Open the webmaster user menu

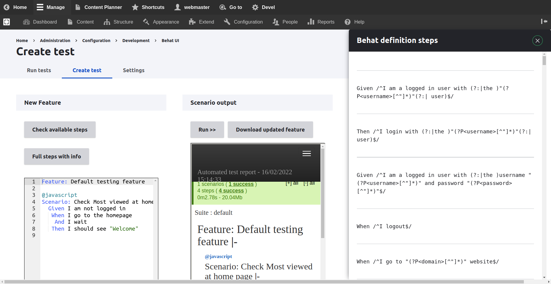(192, 7)
